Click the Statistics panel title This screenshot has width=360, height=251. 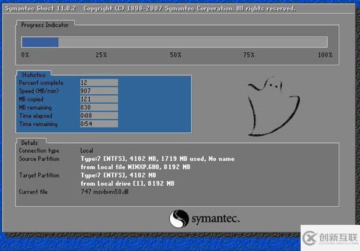33,75
